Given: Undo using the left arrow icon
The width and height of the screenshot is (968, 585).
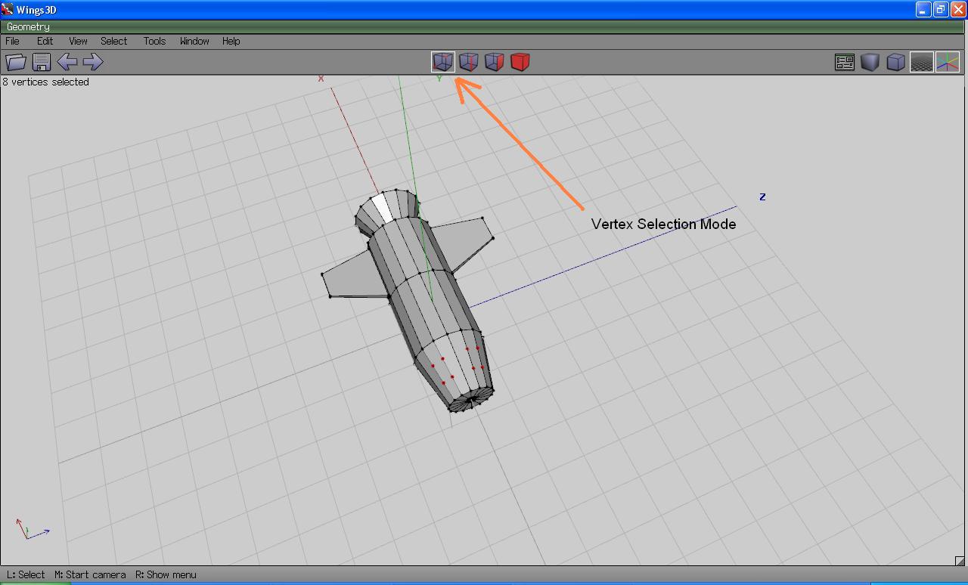Looking at the screenshot, I should coord(67,62).
